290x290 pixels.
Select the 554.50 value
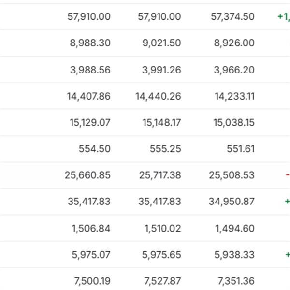(94, 149)
